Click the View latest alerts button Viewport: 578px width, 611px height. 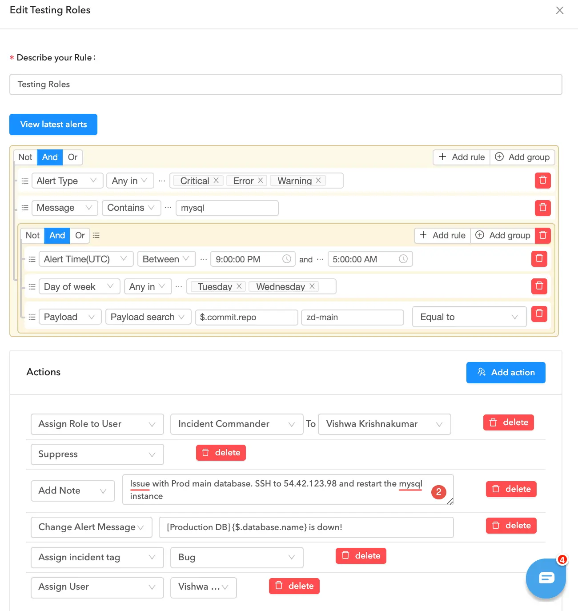53,125
